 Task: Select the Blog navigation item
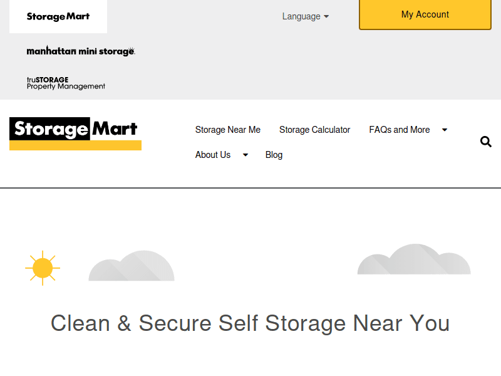click(x=274, y=155)
